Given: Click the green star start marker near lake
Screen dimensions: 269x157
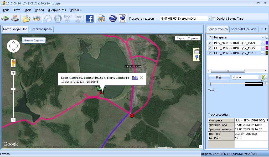Looking at the screenshot, I should coord(102,92).
